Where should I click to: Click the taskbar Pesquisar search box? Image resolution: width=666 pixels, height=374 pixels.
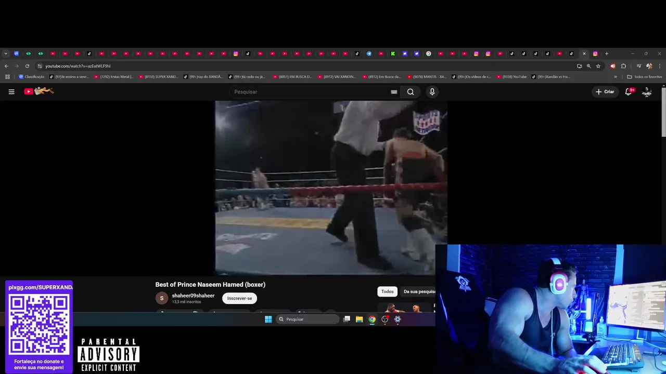click(308, 319)
